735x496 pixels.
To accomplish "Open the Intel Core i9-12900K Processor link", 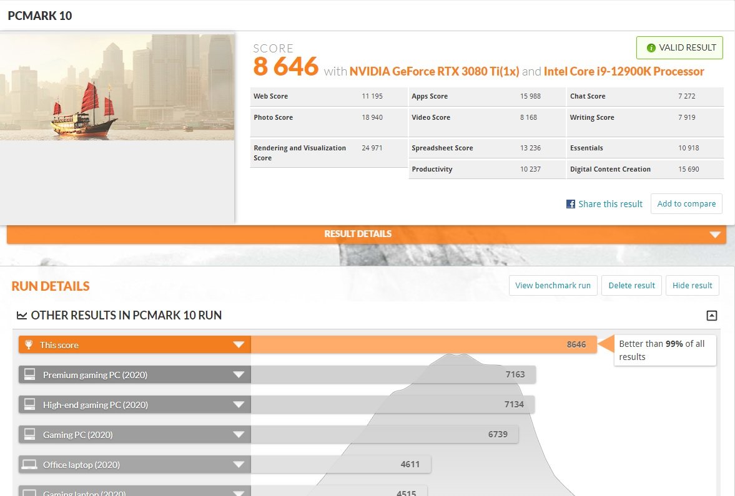I will point(624,72).
